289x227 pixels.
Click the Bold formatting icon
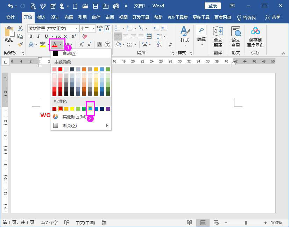point(31,36)
